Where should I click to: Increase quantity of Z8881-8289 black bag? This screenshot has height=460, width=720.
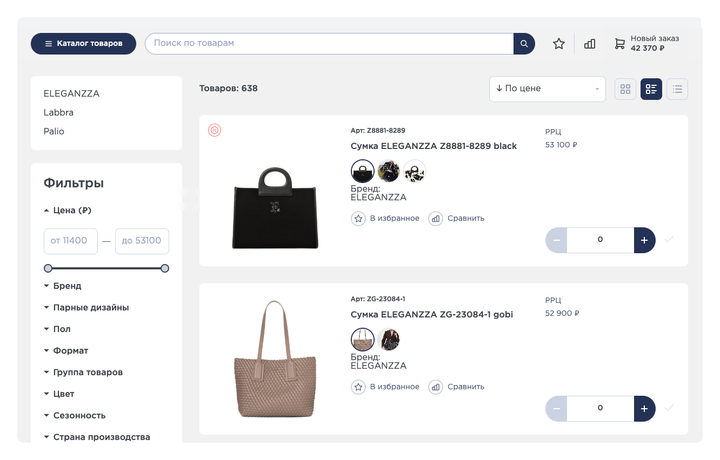click(x=644, y=240)
